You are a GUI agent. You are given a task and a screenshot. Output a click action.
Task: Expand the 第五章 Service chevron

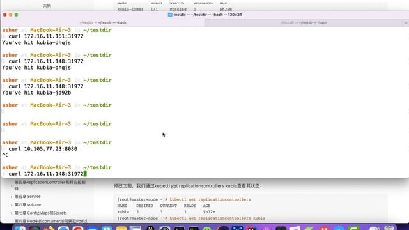tap(12, 197)
